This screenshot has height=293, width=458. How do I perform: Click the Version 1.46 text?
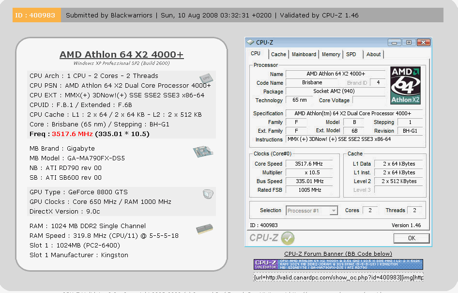point(406,225)
